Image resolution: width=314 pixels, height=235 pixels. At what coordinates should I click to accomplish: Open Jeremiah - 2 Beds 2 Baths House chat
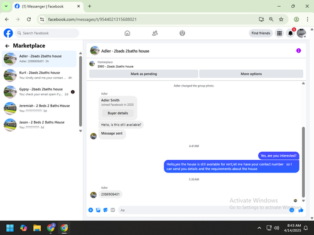40,108
